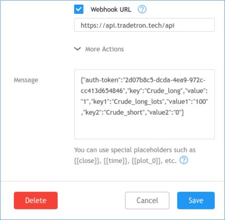Click the Webhook URL label text

(111, 10)
